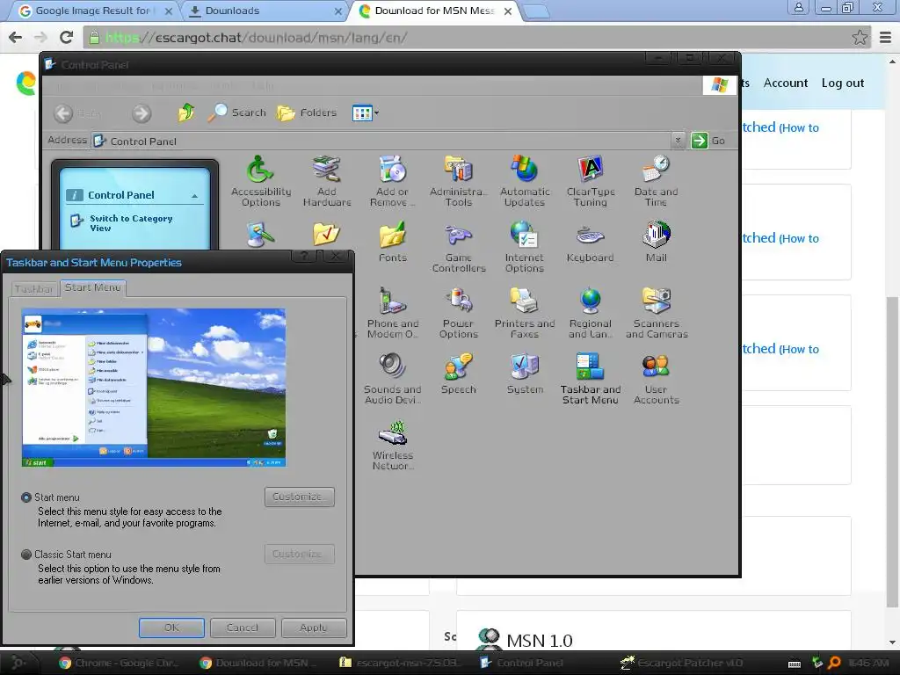The width and height of the screenshot is (900, 675).
Task: Click Switch to Category View link
Action: click(x=131, y=222)
